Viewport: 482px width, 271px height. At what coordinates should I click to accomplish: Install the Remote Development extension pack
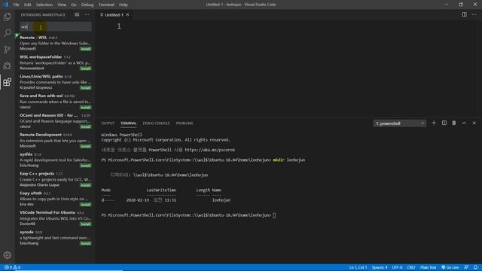pyautogui.click(x=85, y=146)
